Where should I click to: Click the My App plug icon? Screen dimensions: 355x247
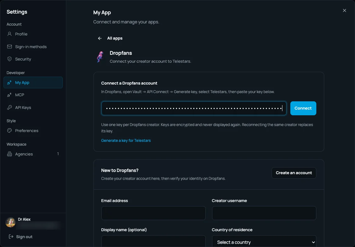pyautogui.click(x=9, y=83)
